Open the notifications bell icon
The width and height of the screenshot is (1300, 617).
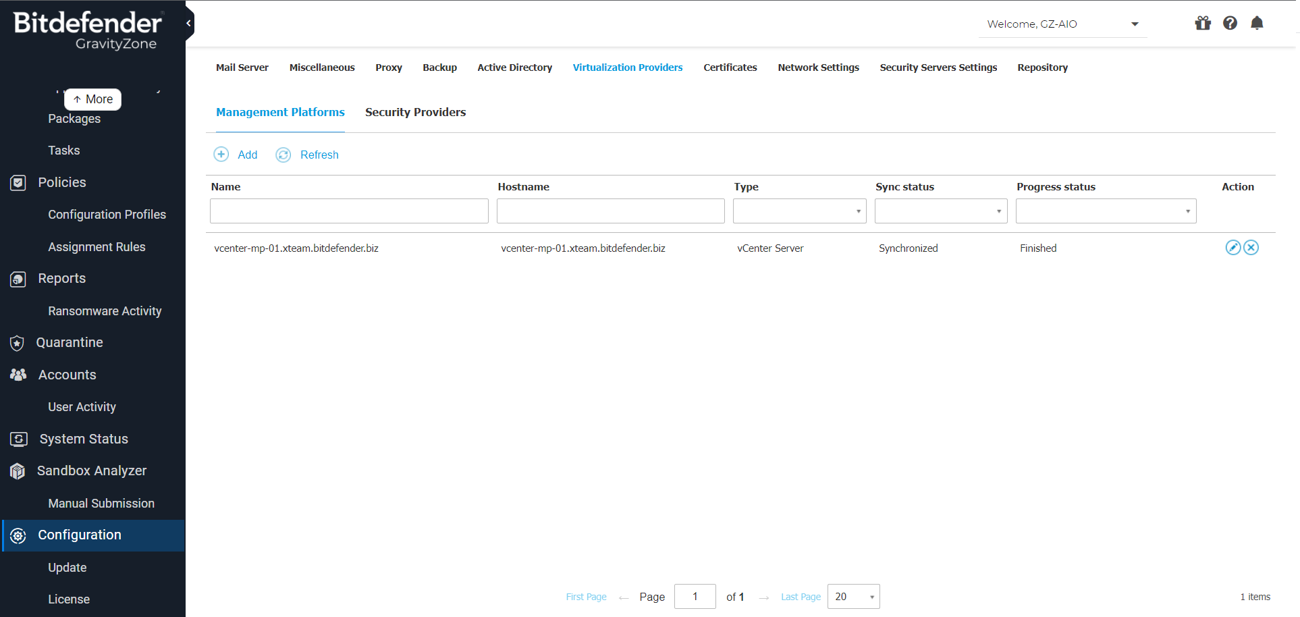pyautogui.click(x=1256, y=24)
